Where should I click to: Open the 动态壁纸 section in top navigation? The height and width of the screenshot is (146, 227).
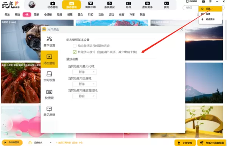coord(53,5)
